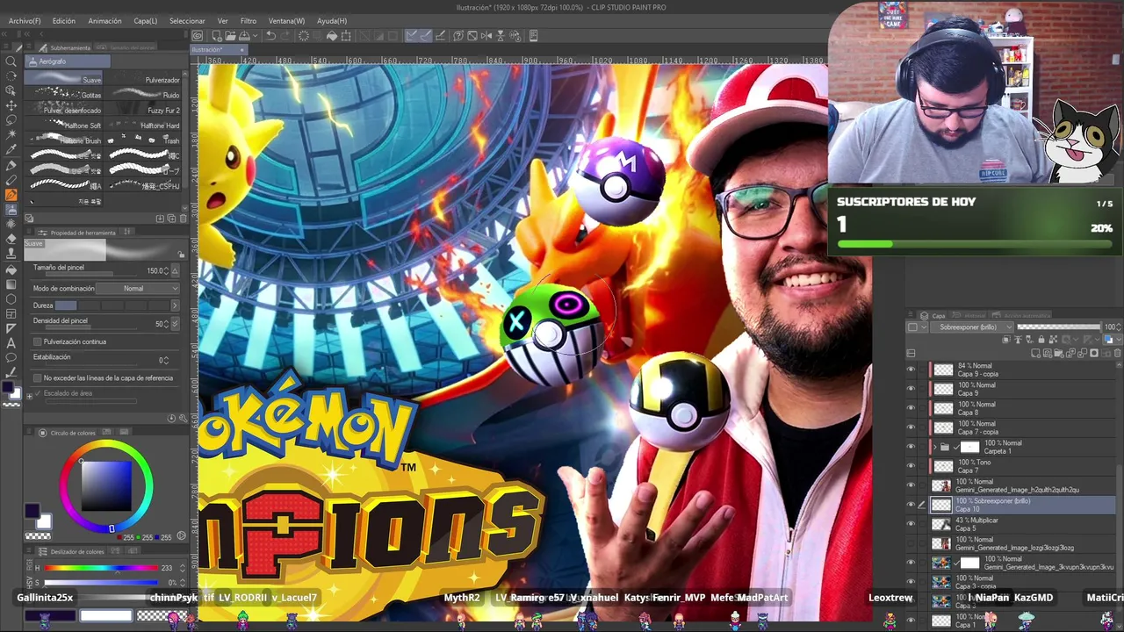Toggle visibility of Capa 9 layer
The width and height of the screenshot is (1124, 632).
tap(911, 389)
